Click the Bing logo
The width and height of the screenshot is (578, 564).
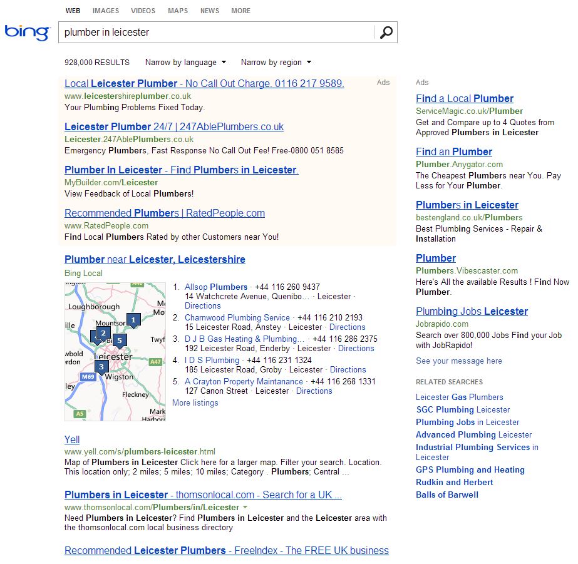(x=27, y=33)
